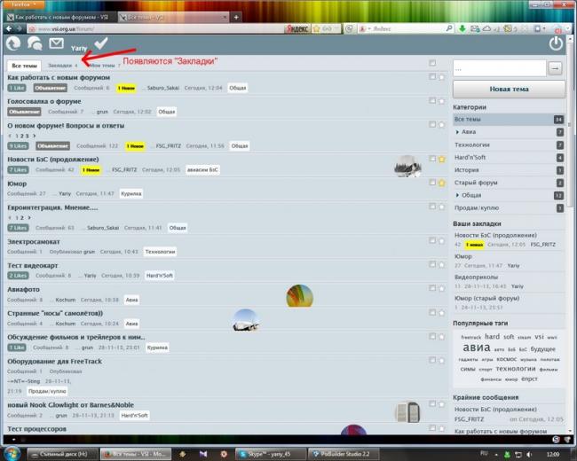Image resolution: width=577 pixels, height=461 pixels.
Task: Expand the Общая category arrow
Action: click(x=458, y=194)
